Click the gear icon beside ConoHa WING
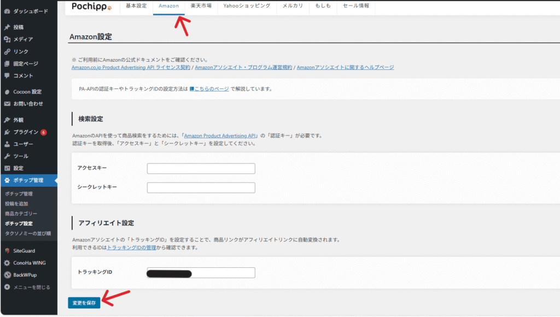Image resolution: width=560 pixels, height=317 pixels. 7,263
